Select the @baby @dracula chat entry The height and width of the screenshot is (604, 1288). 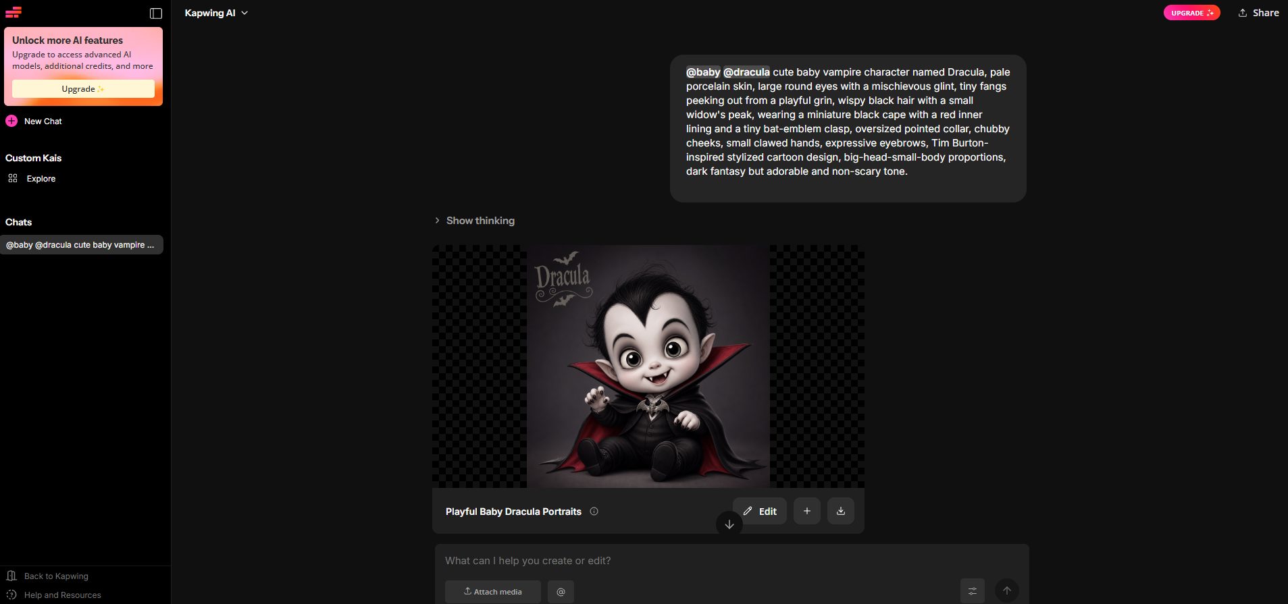[x=82, y=245]
